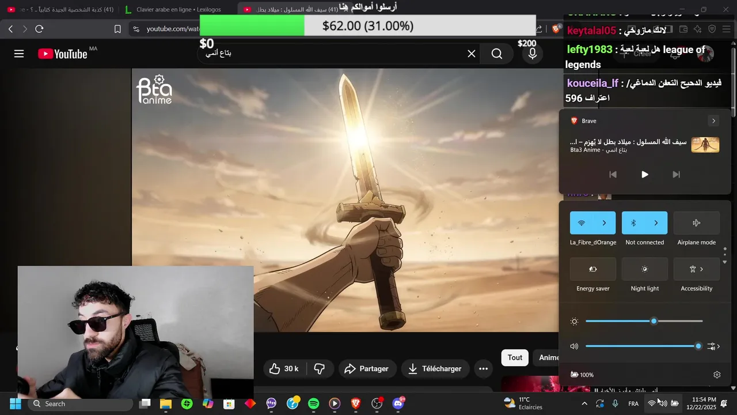The width and height of the screenshot is (737, 415).
Task: Bookmark this page with the bookmark icon
Action: (117, 29)
